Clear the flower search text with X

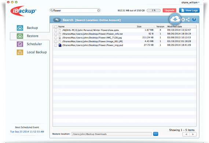coord(99,11)
